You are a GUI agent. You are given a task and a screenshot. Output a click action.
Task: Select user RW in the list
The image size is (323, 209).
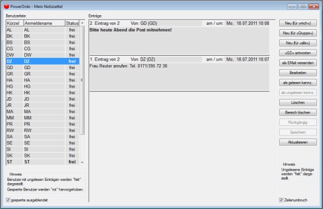(x=43, y=130)
